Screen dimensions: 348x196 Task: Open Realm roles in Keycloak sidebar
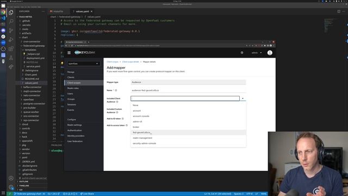tap(73, 88)
